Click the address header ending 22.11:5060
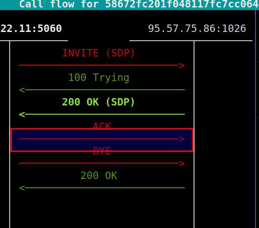 [31, 28]
